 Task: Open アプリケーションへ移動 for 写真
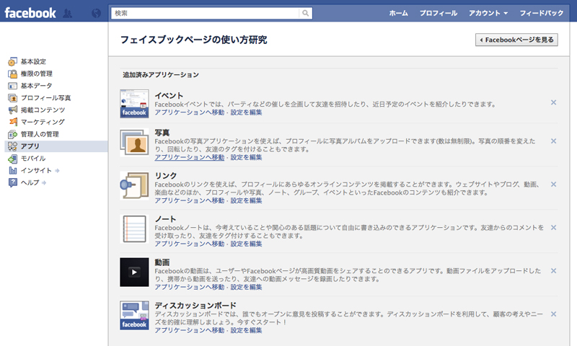pos(189,157)
